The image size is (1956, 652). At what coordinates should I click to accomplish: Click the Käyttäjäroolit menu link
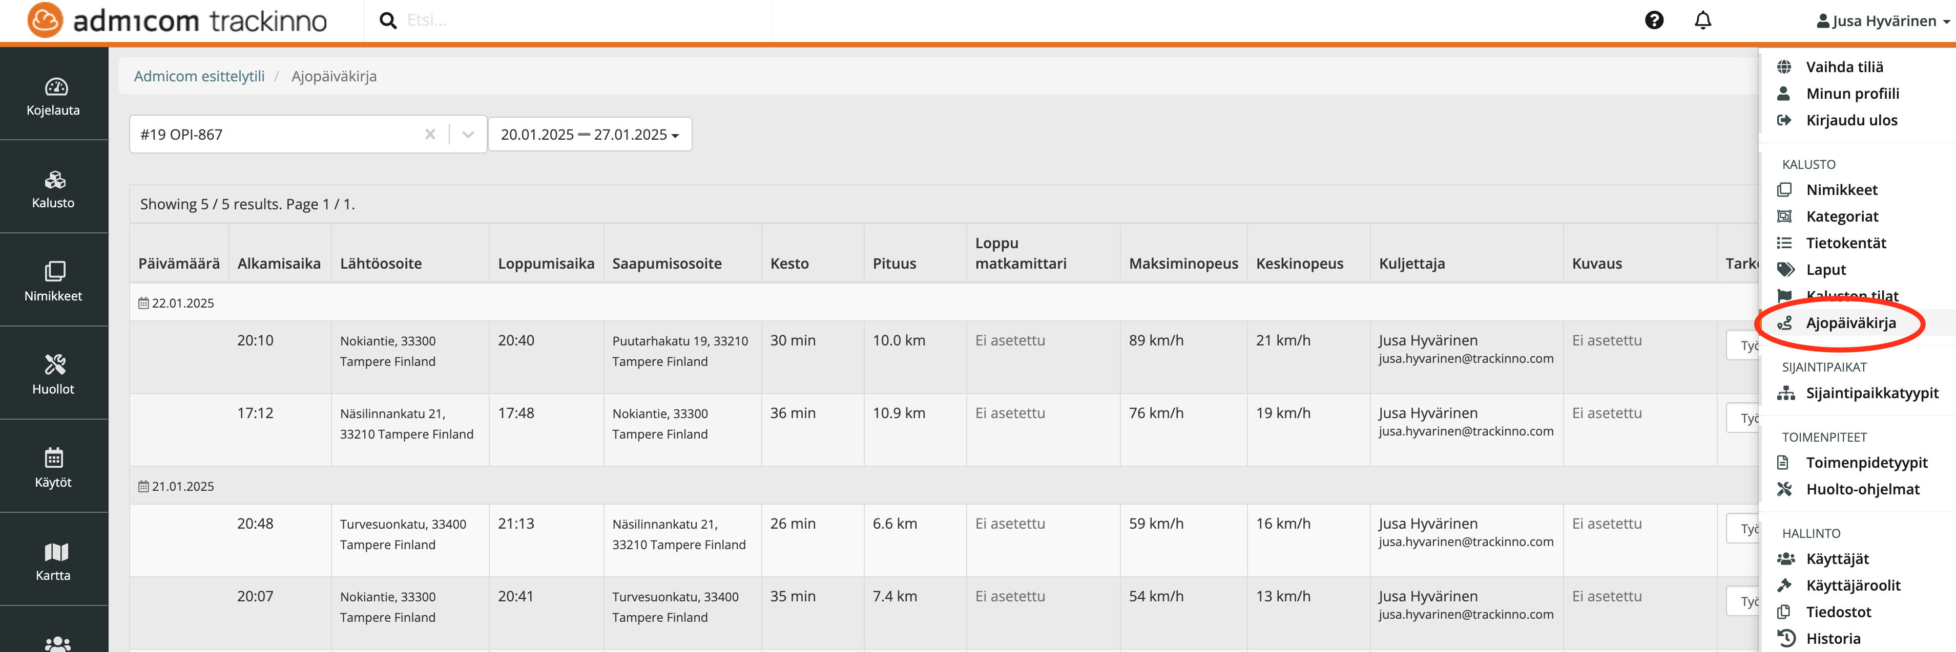1852,585
